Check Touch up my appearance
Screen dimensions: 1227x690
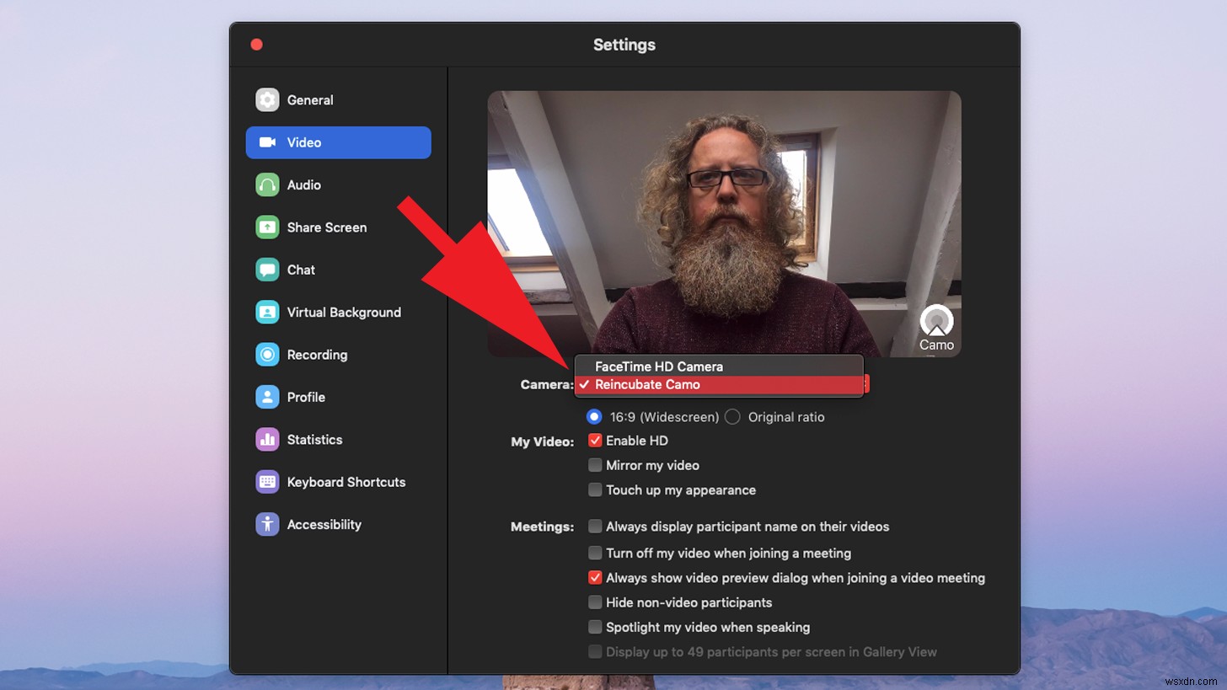[x=595, y=489]
